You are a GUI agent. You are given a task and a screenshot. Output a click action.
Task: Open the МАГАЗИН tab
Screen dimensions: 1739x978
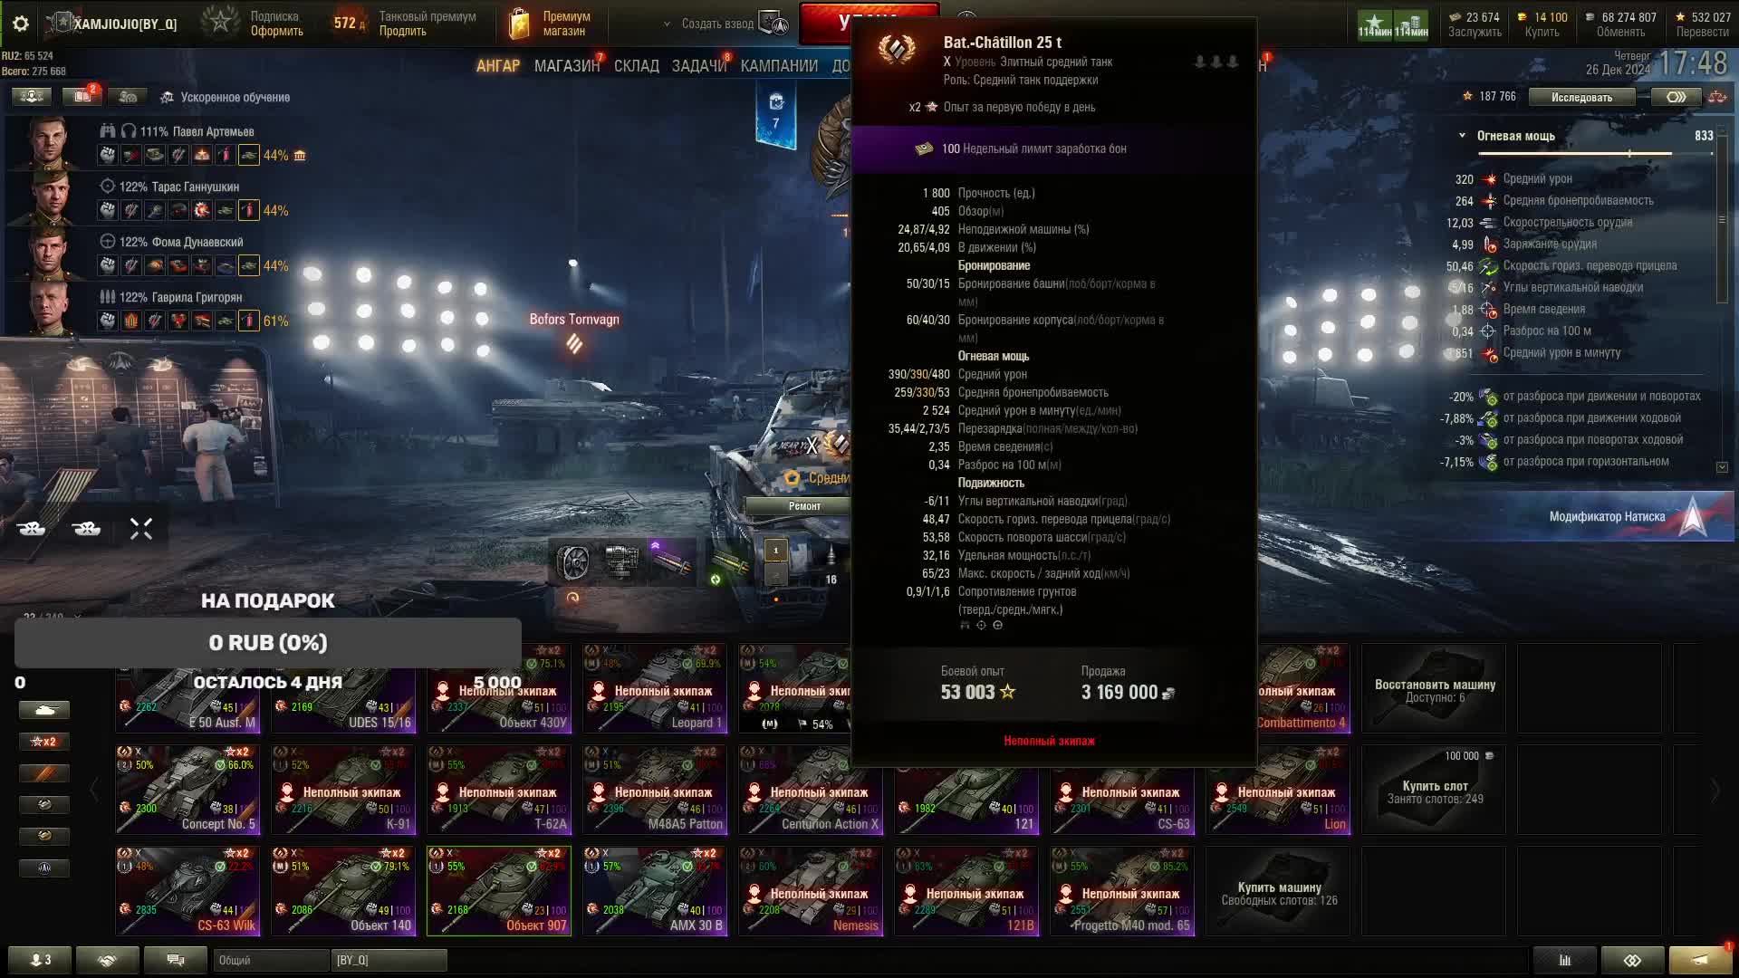coord(567,66)
